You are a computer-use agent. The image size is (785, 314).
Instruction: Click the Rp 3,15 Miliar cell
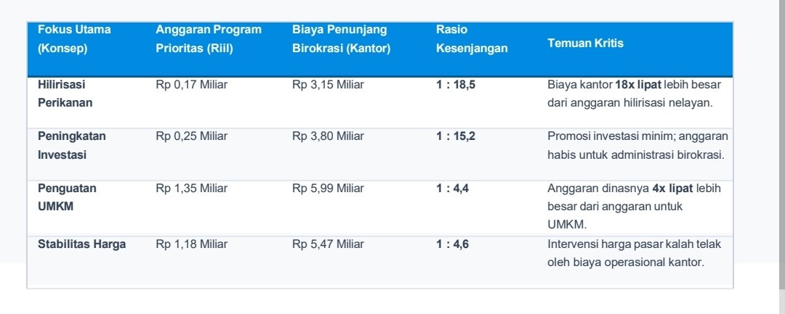coord(328,85)
